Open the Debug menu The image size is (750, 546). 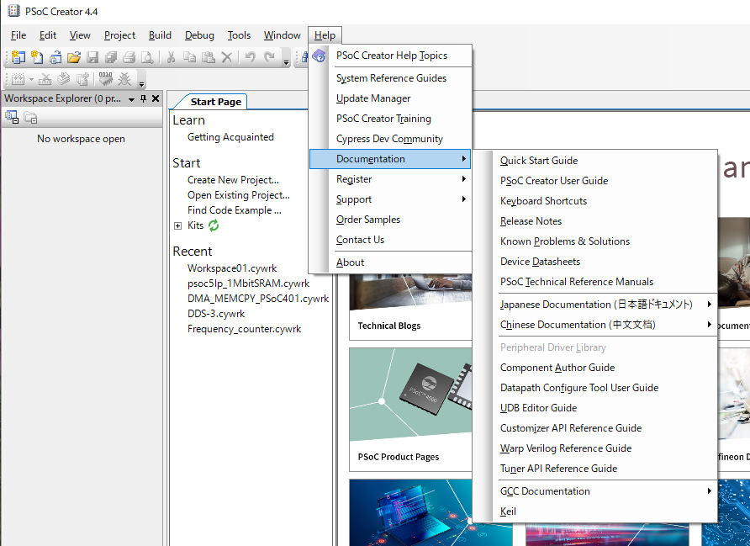coord(199,35)
